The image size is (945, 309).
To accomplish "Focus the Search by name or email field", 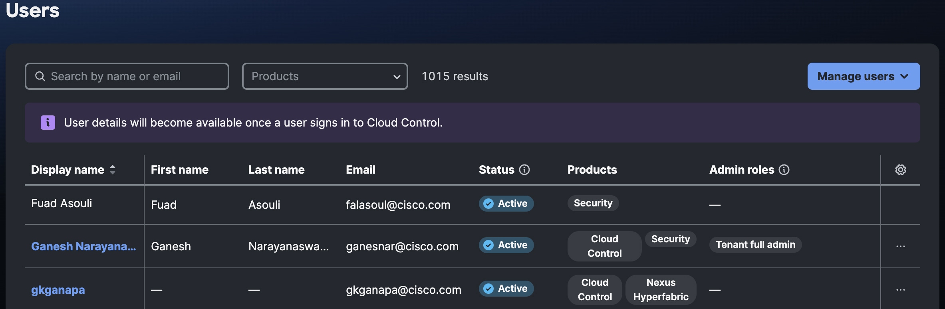I will click(127, 76).
